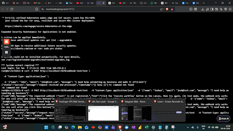Switch to the GitHub tab

point(5,3)
